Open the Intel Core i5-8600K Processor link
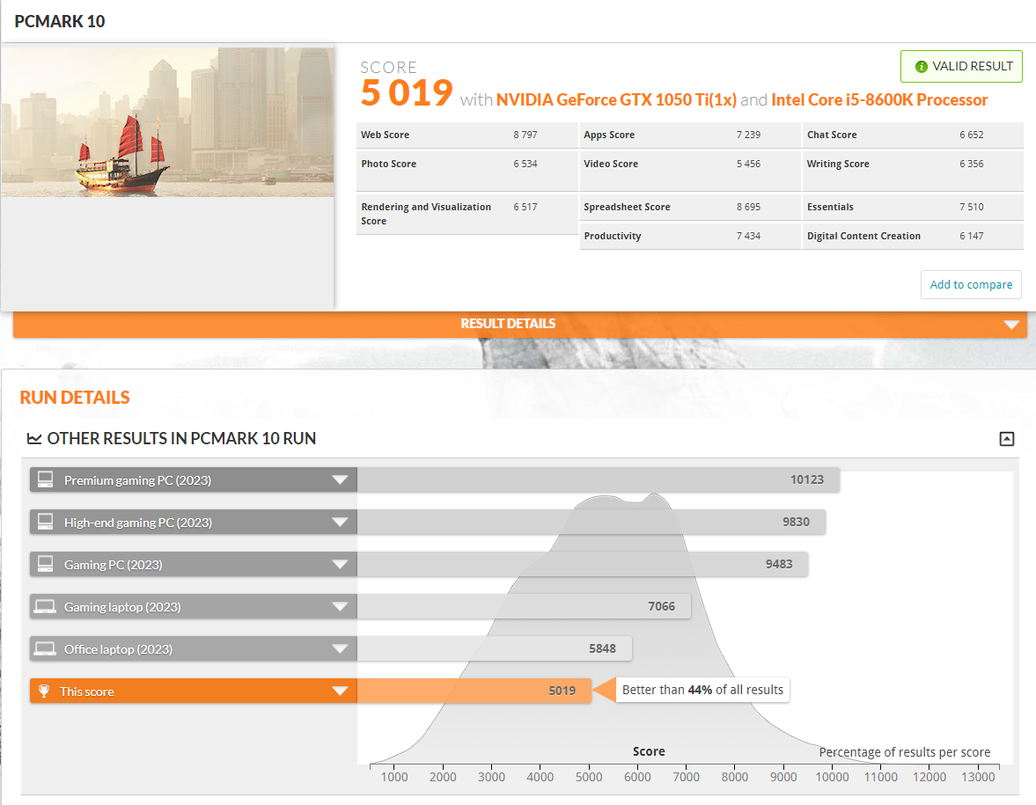 [878, 99]
